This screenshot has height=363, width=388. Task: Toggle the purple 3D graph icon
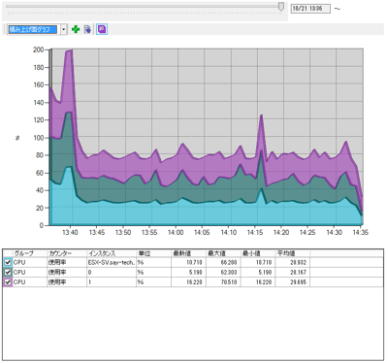click(x=102, y=29)
